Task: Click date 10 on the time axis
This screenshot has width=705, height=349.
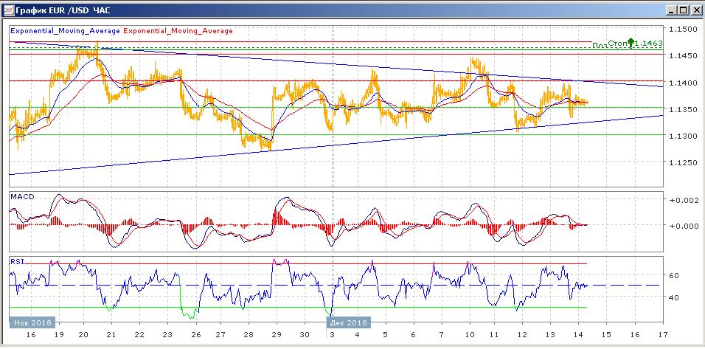Action: coord(470,335)
